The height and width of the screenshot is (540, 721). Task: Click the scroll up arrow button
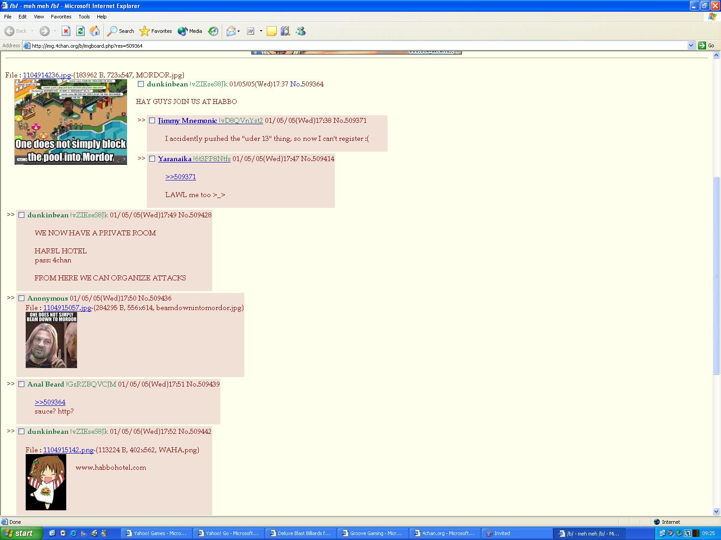click(716, 55)
